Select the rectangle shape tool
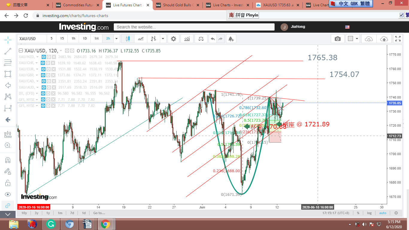409x230 pixels. pyautogui.click(x=8, y=74)
